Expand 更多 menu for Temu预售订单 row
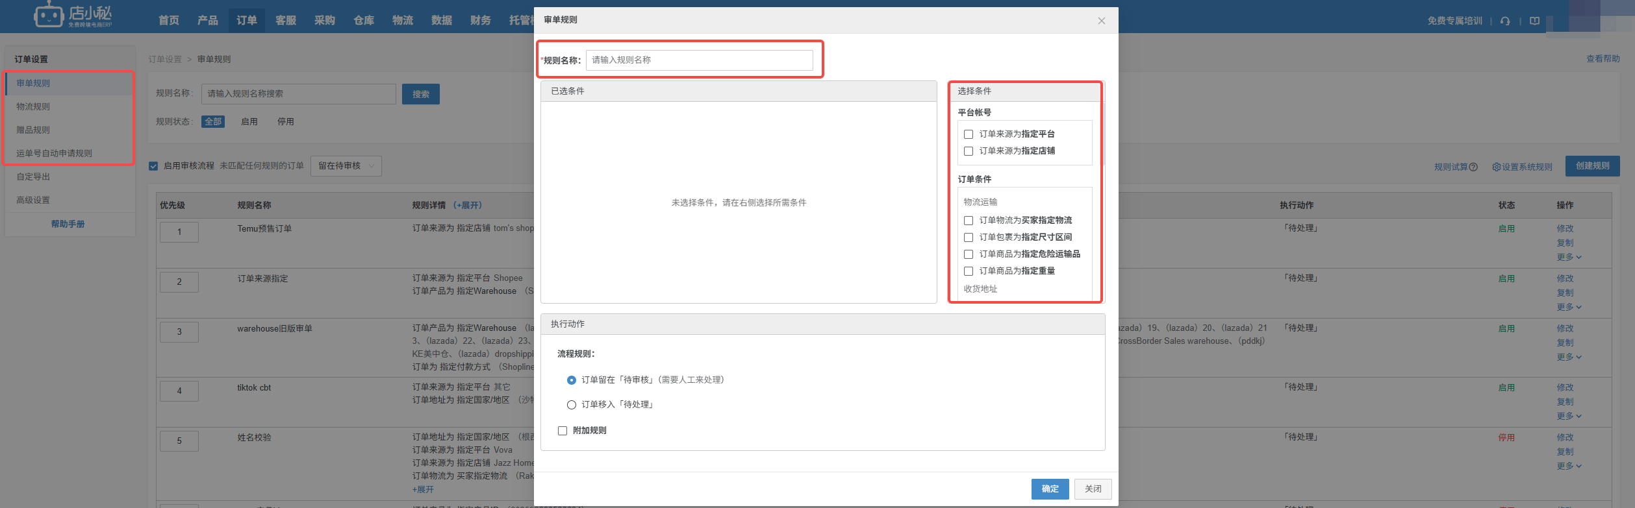1635x508 pixels. point(1569,258)
